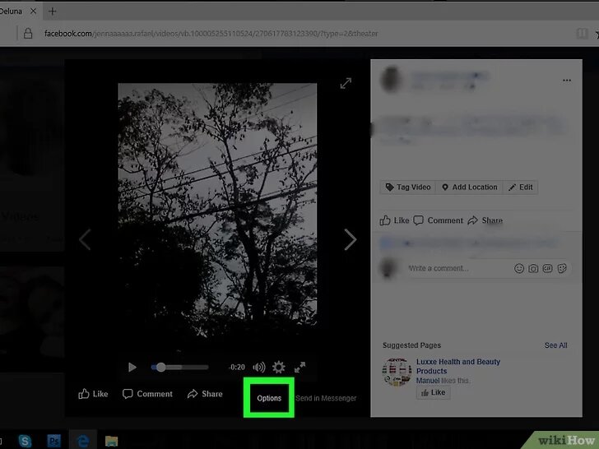Open the poster's profile picture

pos(391,80)
